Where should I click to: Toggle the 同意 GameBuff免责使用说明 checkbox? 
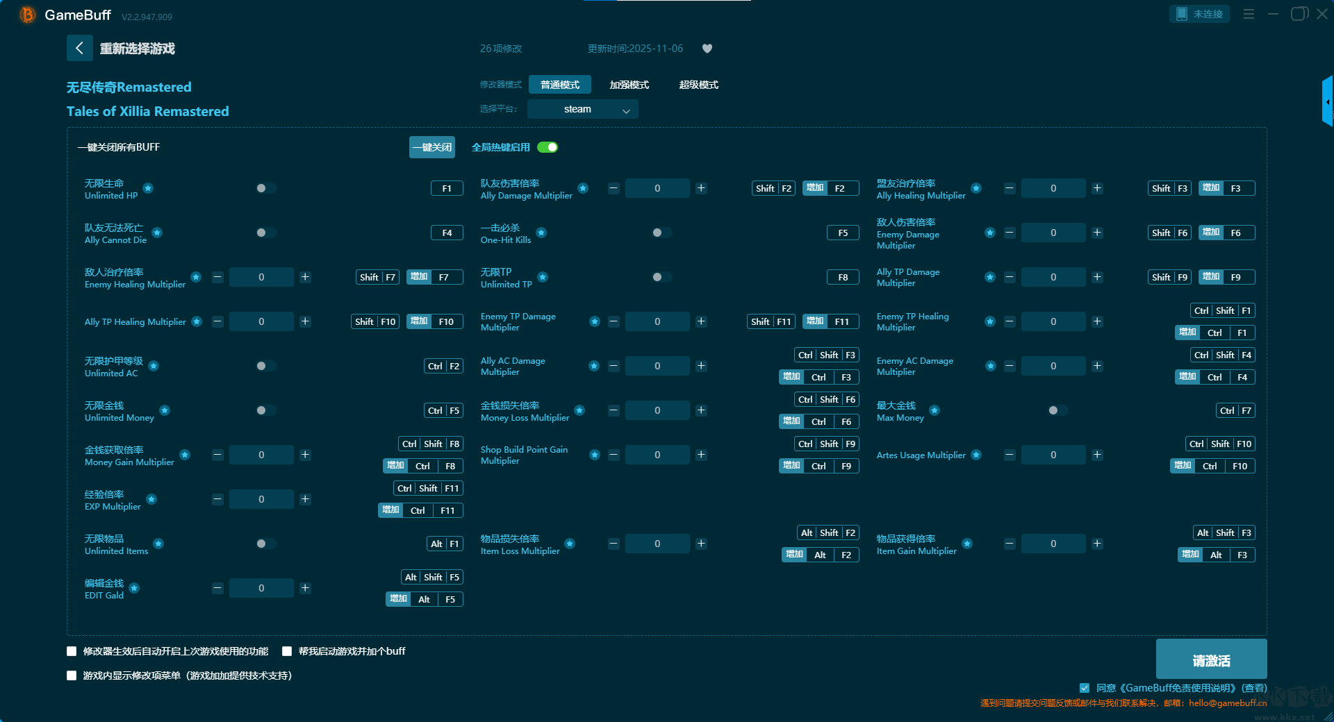[1085, 688]
